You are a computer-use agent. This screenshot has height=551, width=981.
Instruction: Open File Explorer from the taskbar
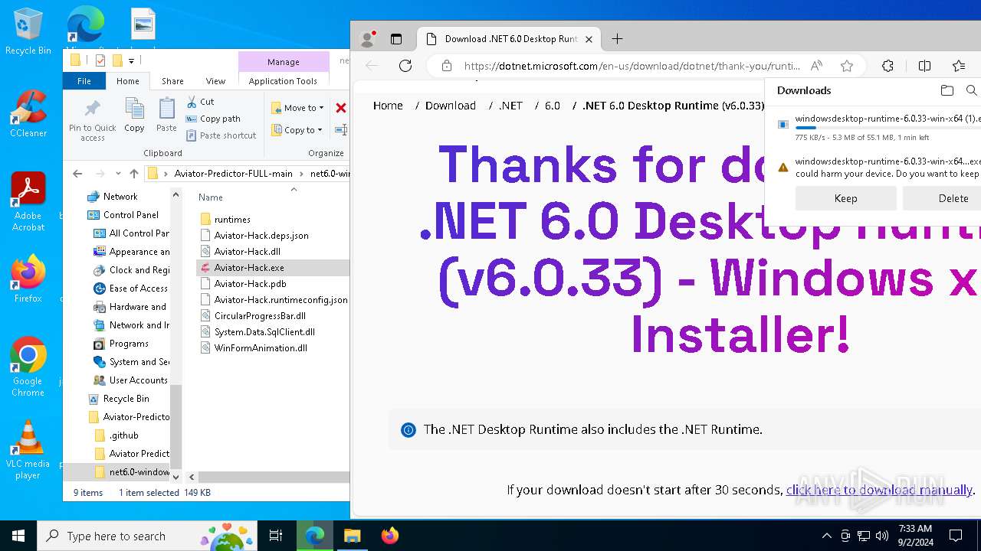click(x=352, y=536)
